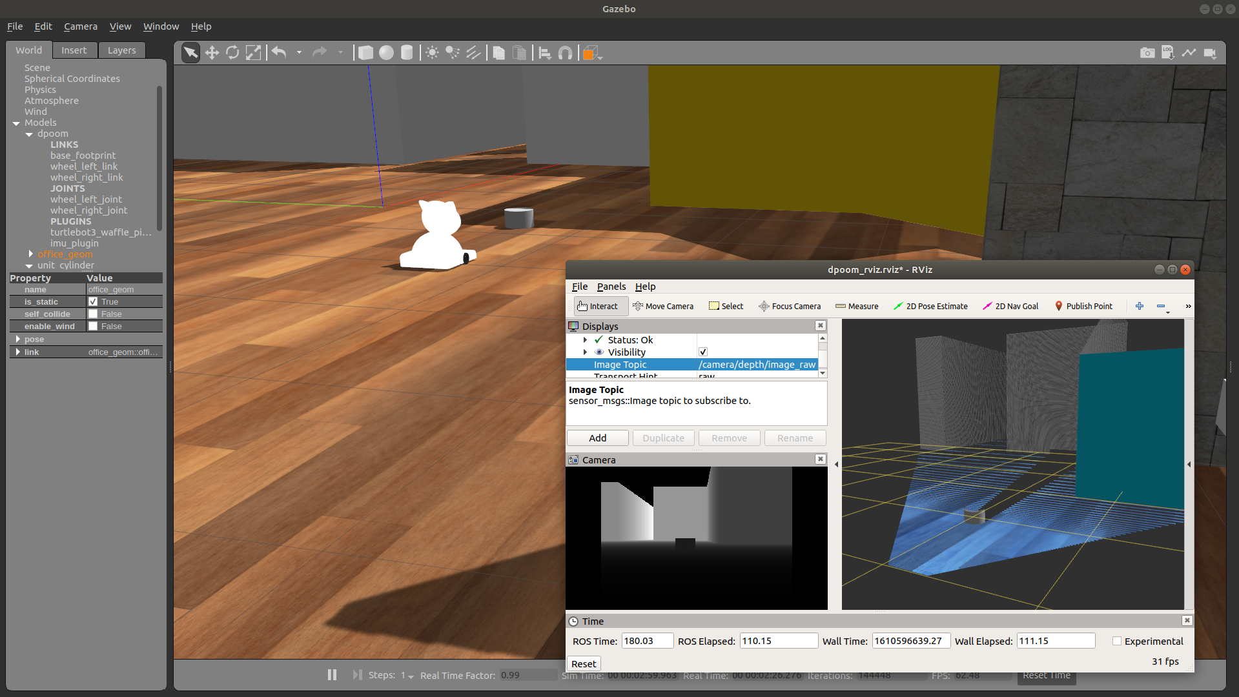The height and width of the screenshot is (697, 1239).
Task: Toggle the is_static checkbox
Action: (x=93, y=302)
